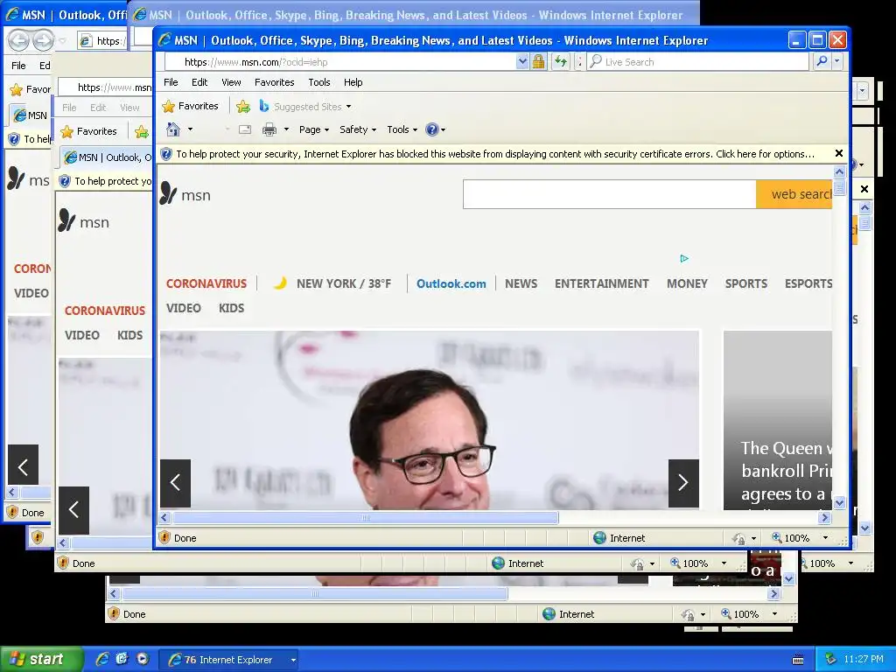Open the MONEY section link
The image size is (896, 672).
(x=687, y=283)
